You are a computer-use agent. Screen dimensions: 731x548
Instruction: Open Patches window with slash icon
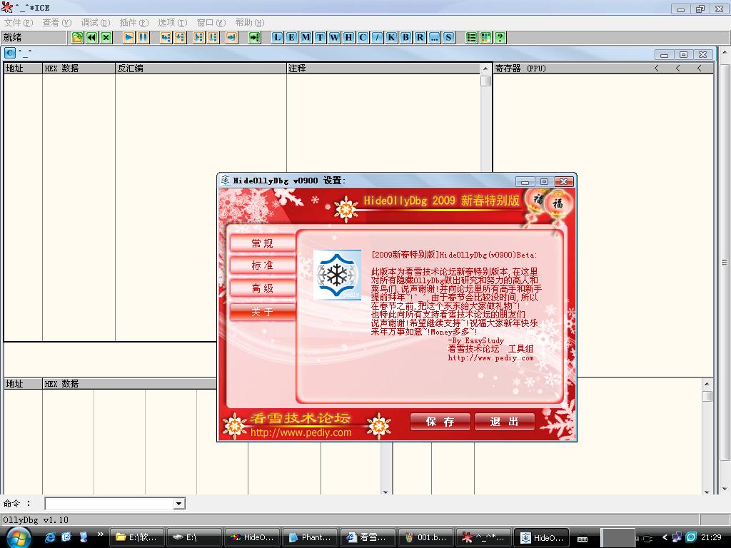377,38
